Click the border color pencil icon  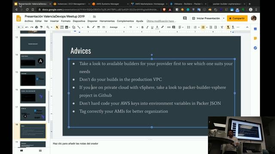93,27
